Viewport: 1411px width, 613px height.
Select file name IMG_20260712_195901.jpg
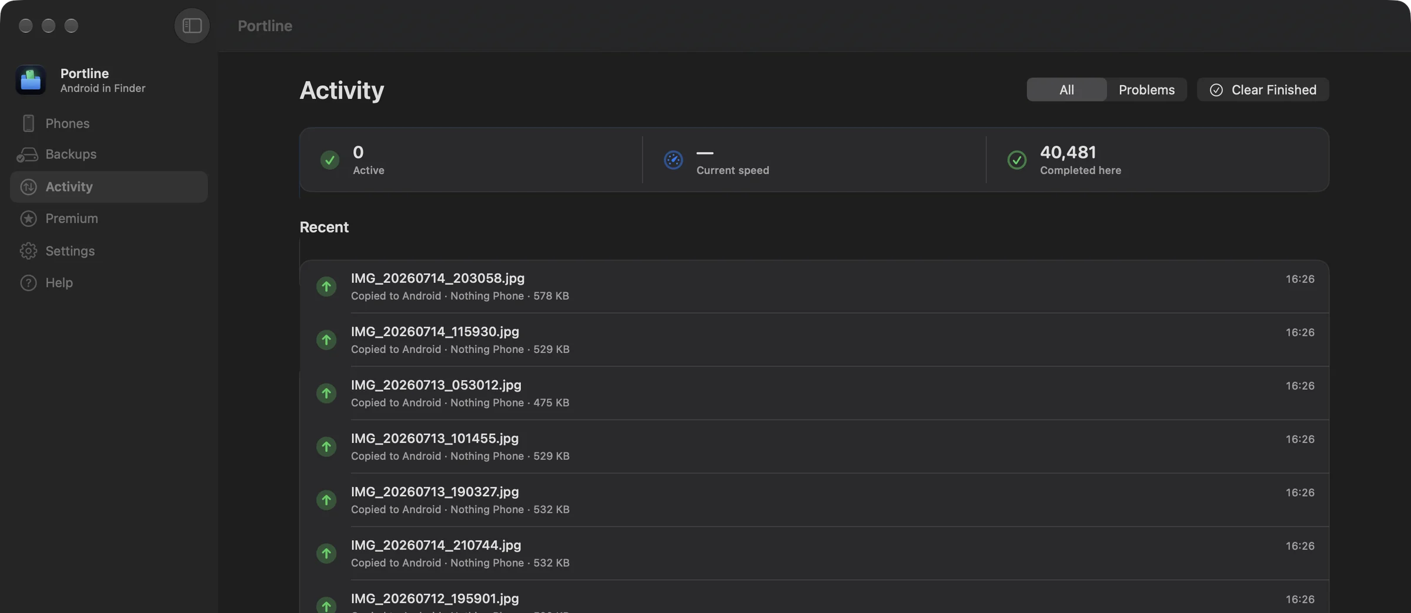tap(435, 599)
